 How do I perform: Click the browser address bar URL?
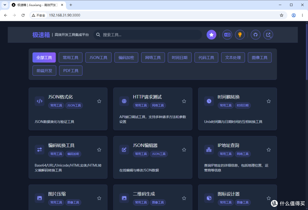tap(64, 15)
